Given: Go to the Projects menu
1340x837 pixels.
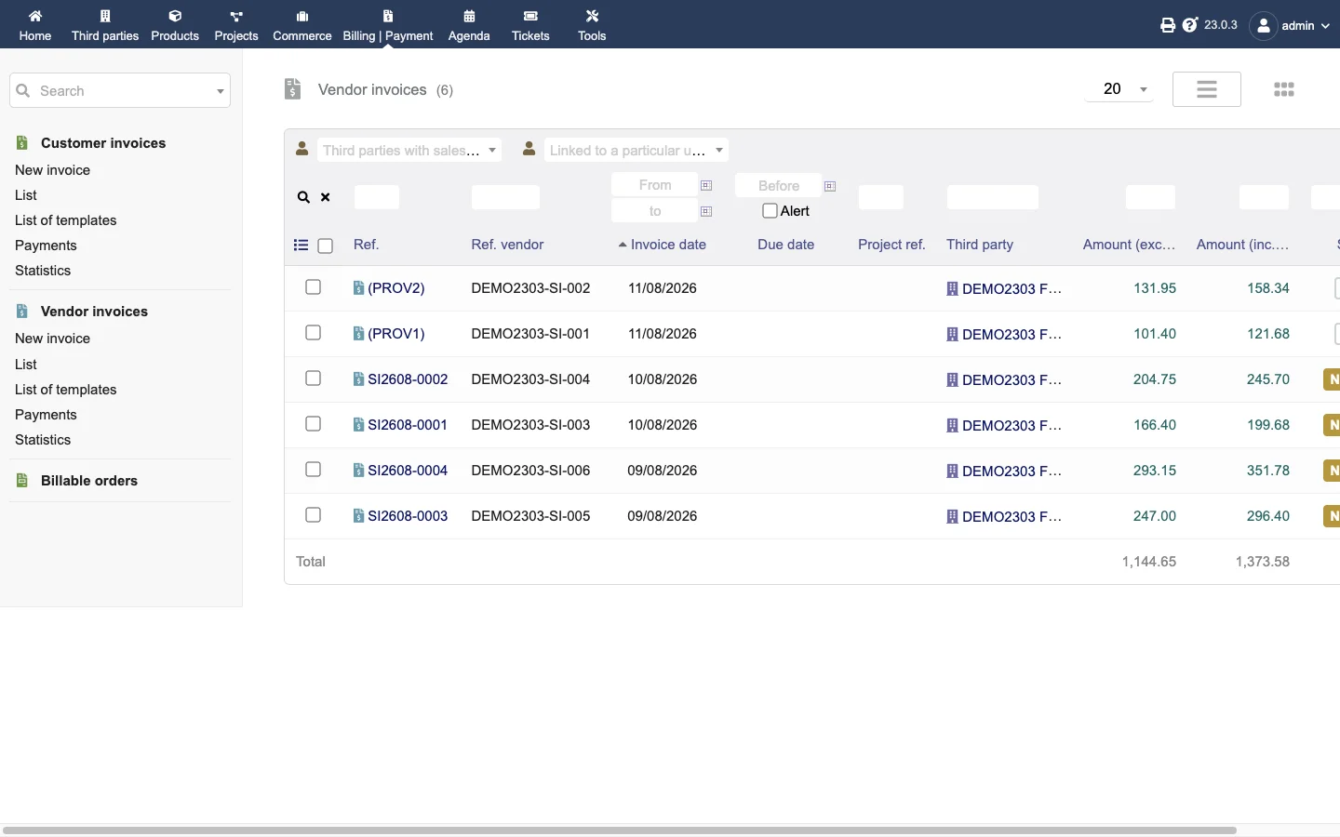Looking at the screenshot, I should pyautogui.click(x=236, y=25).
